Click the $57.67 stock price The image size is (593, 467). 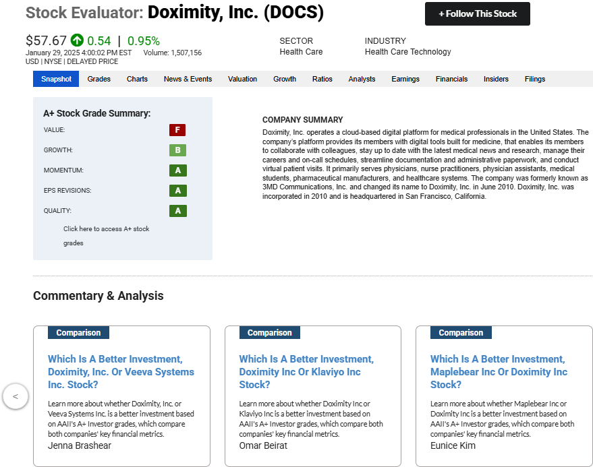(46, 40)
